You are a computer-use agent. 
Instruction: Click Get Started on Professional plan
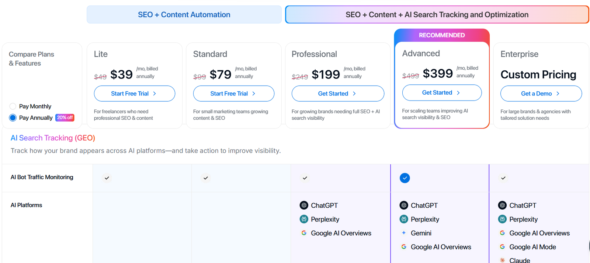pyautogui.click(x=337, y=94)
